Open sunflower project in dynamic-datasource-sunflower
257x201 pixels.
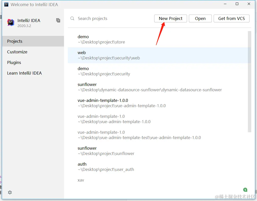coord(158,87)
